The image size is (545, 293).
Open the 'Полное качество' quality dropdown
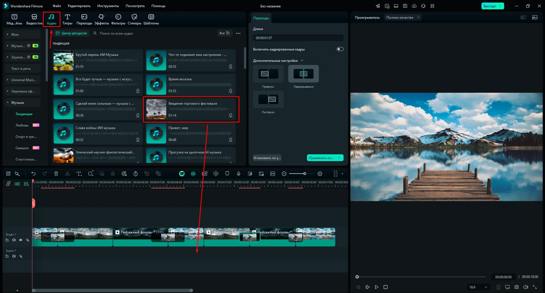(403, 18)
